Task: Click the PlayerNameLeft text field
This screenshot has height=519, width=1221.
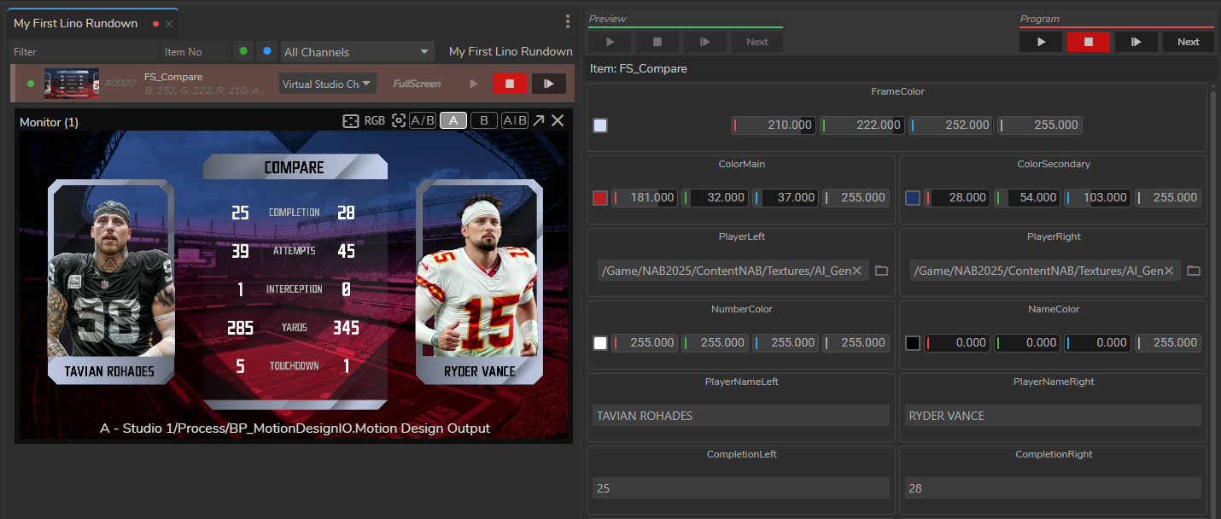Action: pyautogui.click(x=740, y=416)
